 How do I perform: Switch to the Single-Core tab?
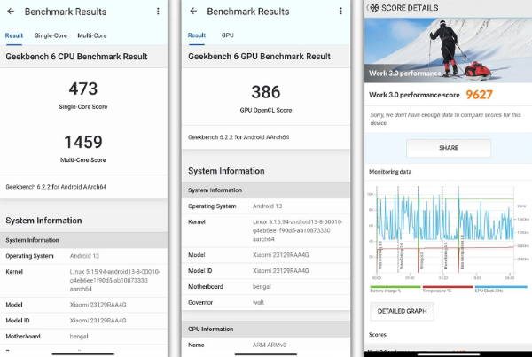tap(51, 35)
